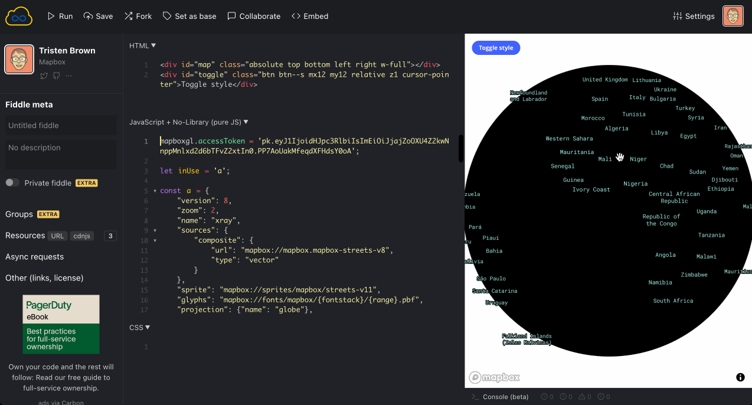The width and height of the screenshot is (752, 405).
Task: Toggle the Private fiddle switch
Action: point(12,183)
